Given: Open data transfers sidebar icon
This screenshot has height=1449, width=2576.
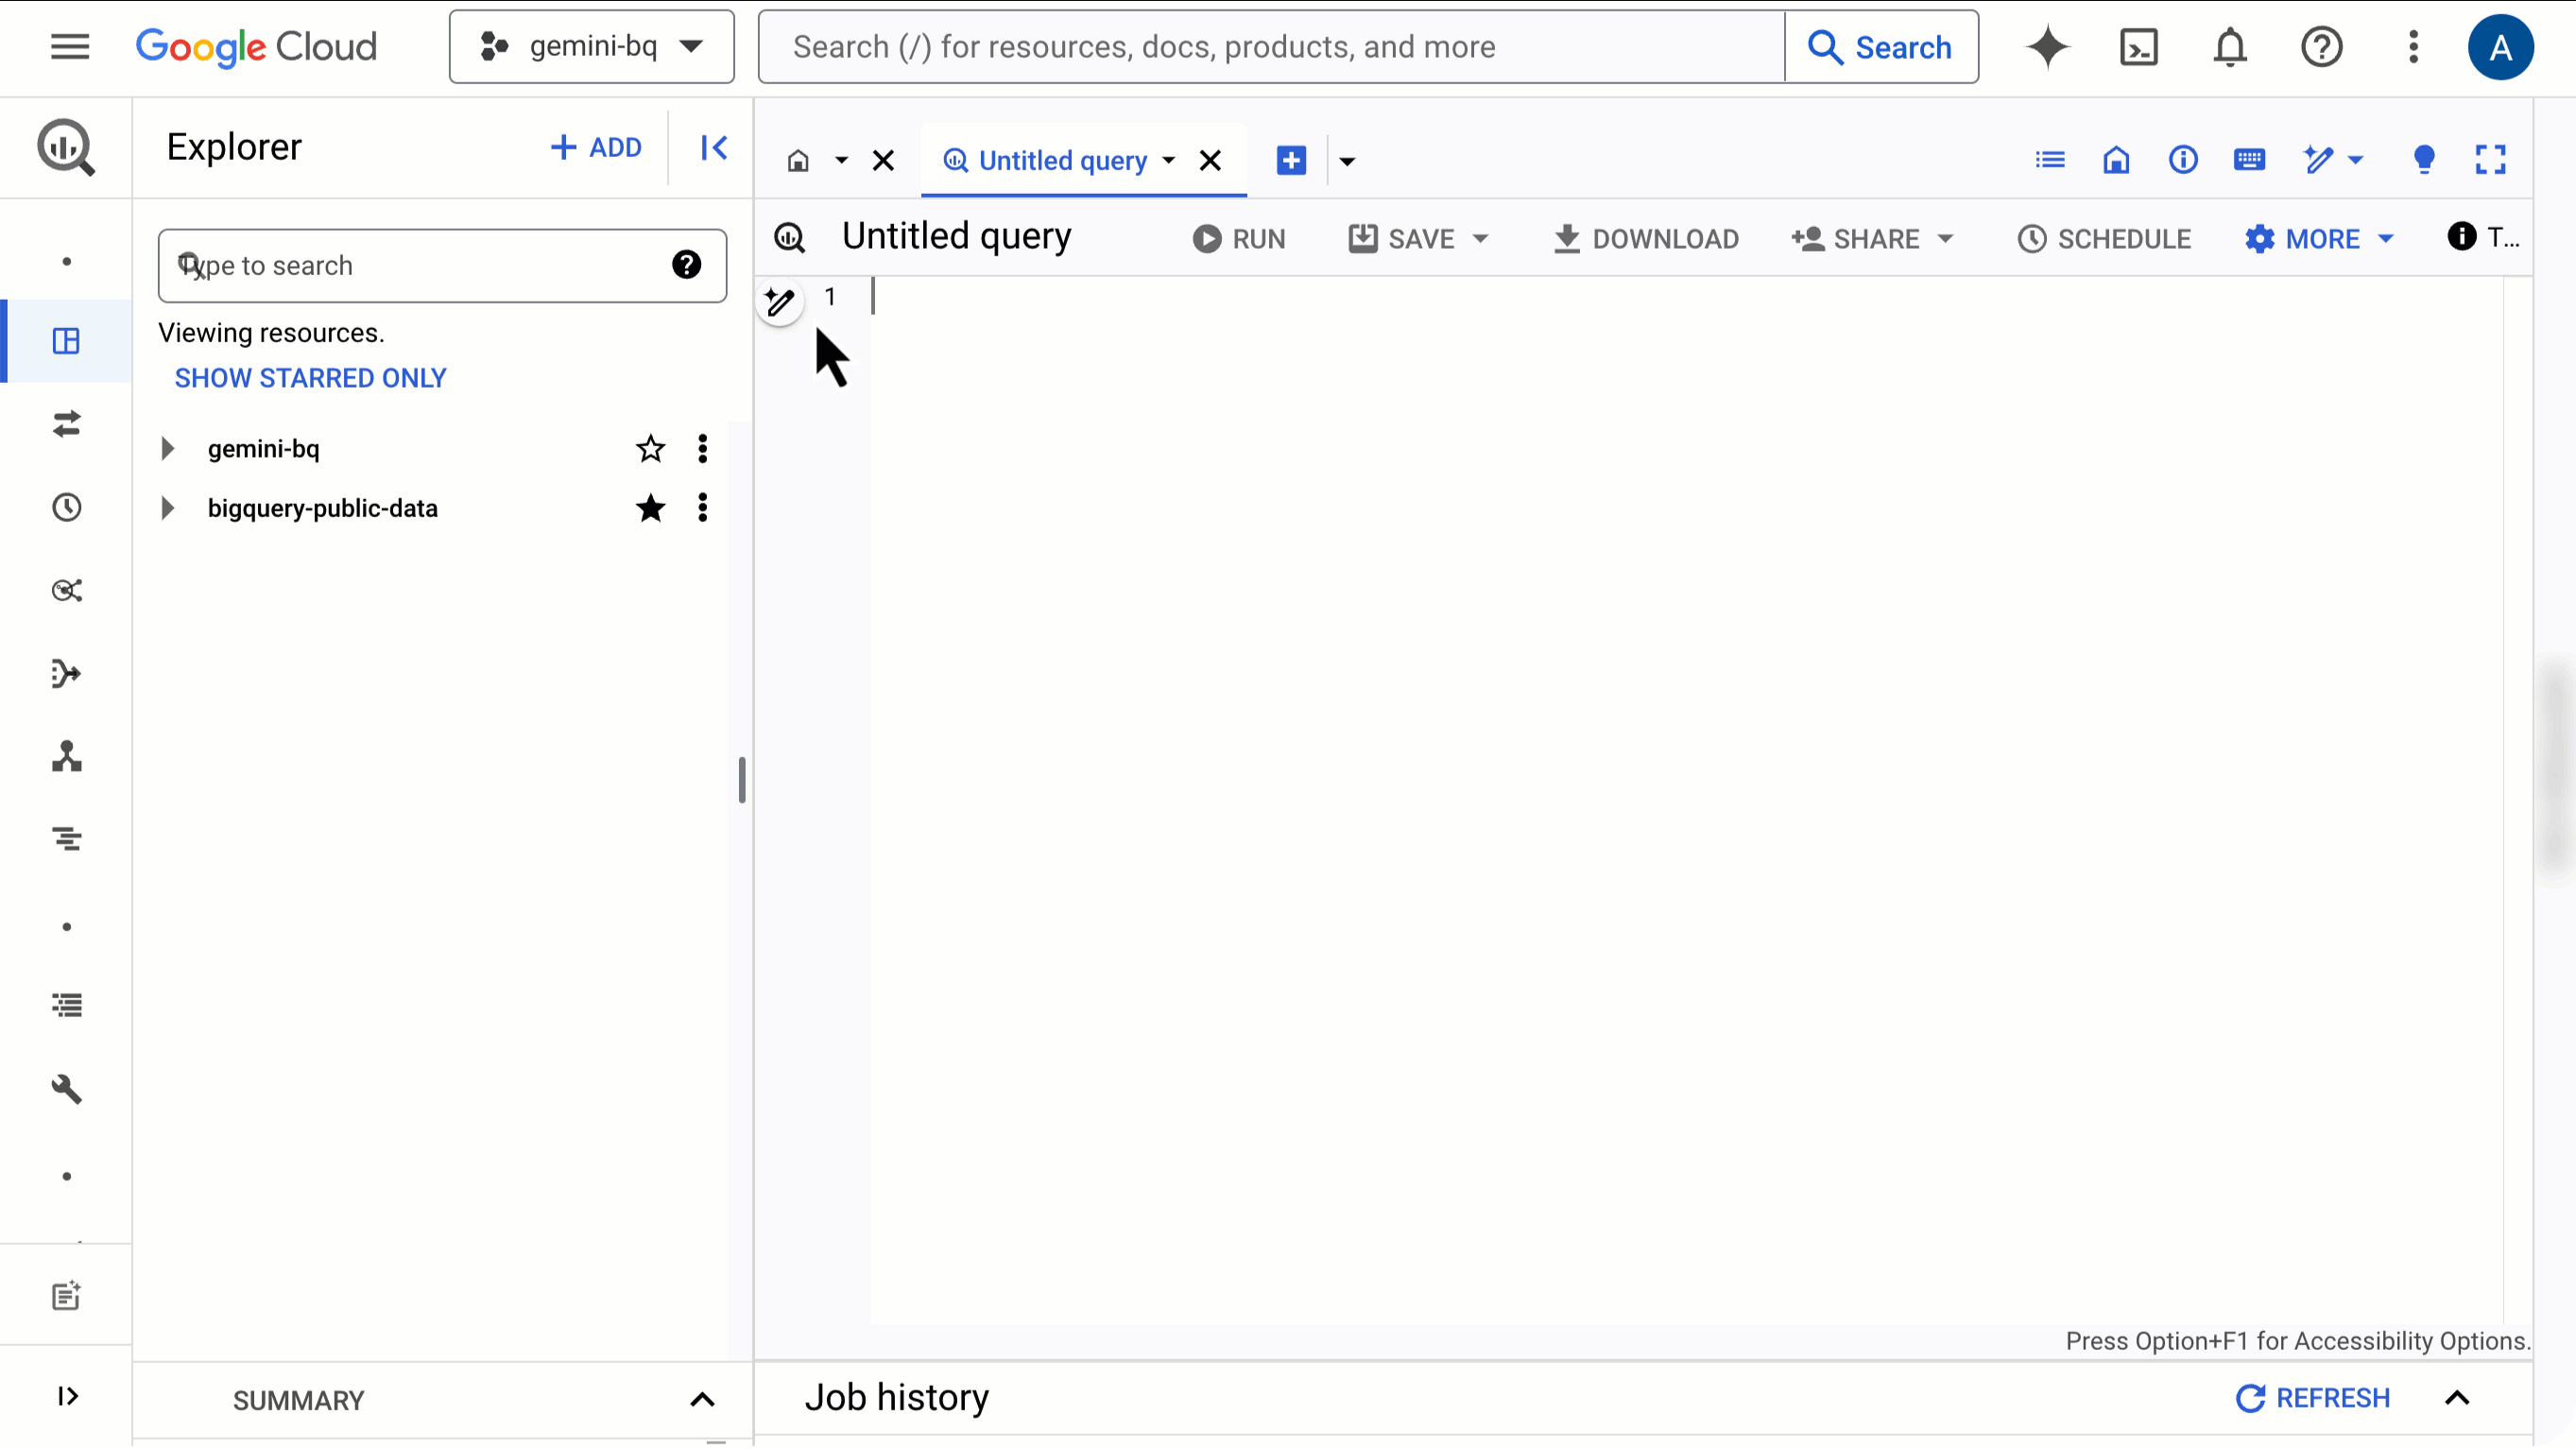Looking at the screenshot, I should (66, 424).
